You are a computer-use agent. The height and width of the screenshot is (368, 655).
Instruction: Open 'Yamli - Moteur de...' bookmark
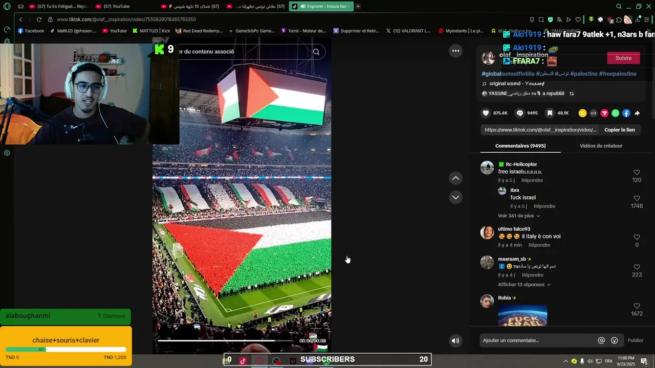pos(304,31)
